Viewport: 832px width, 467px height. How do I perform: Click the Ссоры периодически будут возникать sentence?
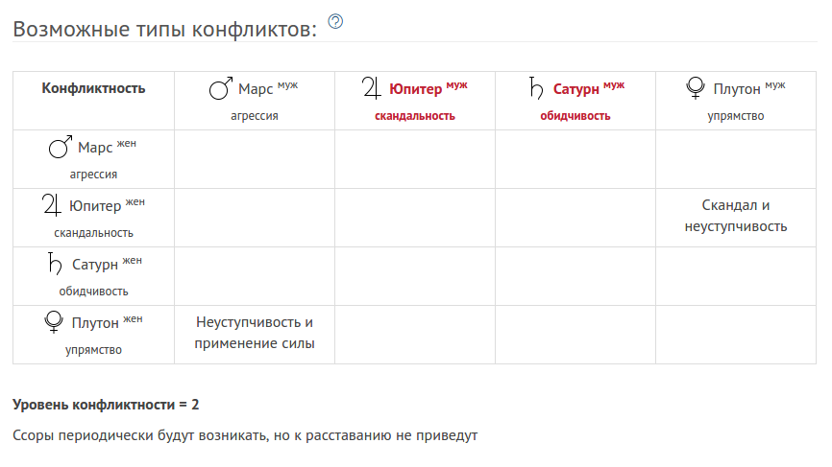click(245, 435)
